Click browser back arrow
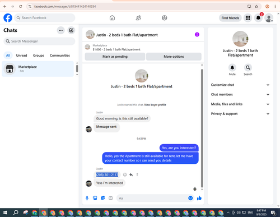 (x=5, y=6)
